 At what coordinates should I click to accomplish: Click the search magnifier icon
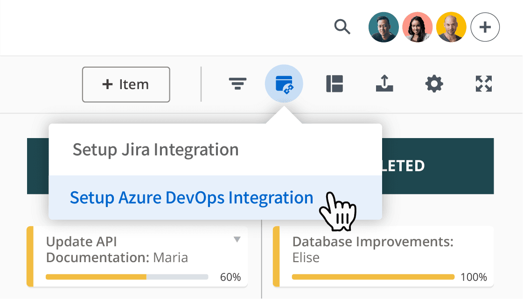pyautogui.click(x=342, y=28)
